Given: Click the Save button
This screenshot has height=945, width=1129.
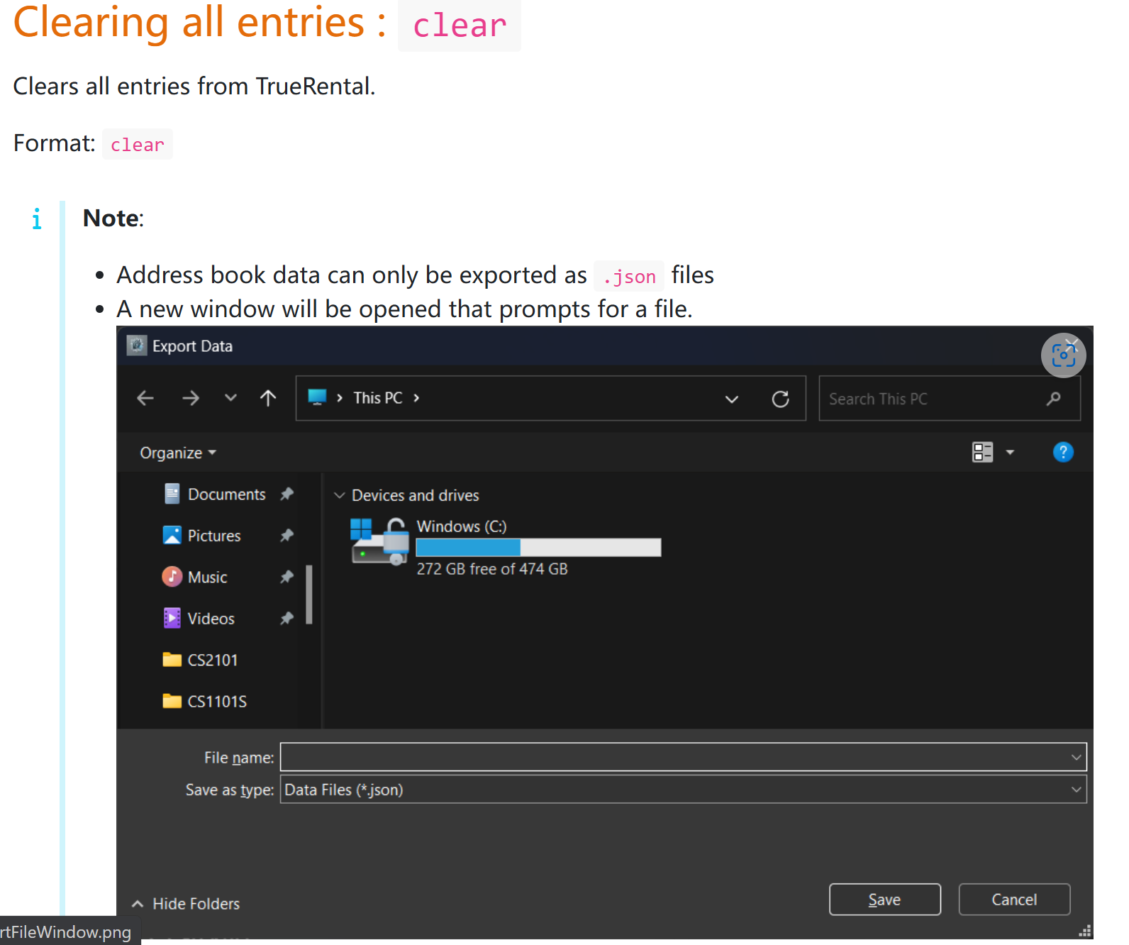Looking at the screenshot, I should click(x=885, y=900).
